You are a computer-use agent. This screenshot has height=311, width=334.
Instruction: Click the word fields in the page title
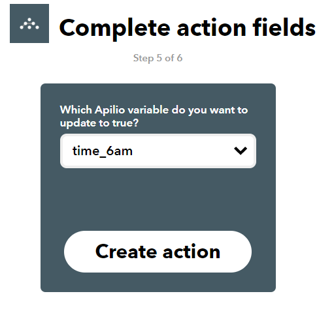284,27
